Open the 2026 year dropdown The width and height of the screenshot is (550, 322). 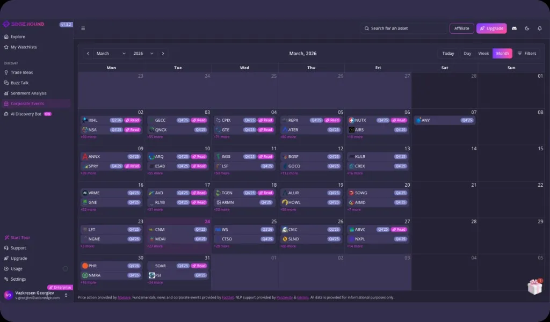click(143, 53)
